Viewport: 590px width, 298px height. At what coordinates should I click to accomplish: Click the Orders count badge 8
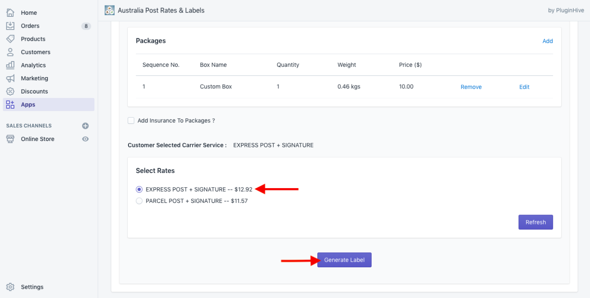86,26
